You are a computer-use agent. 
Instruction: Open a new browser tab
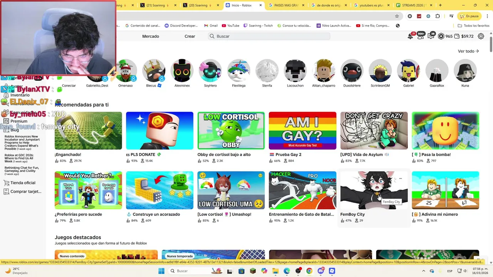[440, 5]
